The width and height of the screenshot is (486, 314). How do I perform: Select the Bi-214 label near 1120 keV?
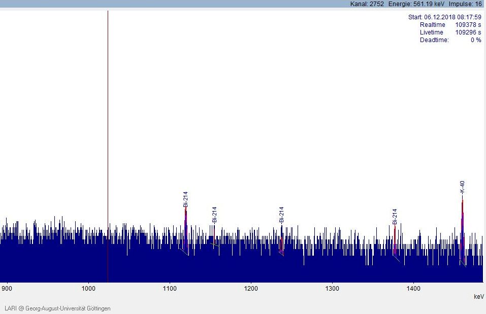tap(186, 199)
